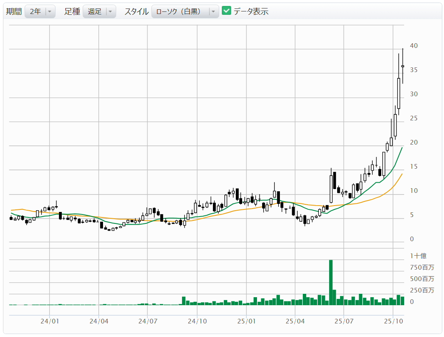The height and width of the screenshot is (337, 444).
Task: Click the 24/01 date label on x-axis
Action: pyautogui.click(x=50, y=322)
